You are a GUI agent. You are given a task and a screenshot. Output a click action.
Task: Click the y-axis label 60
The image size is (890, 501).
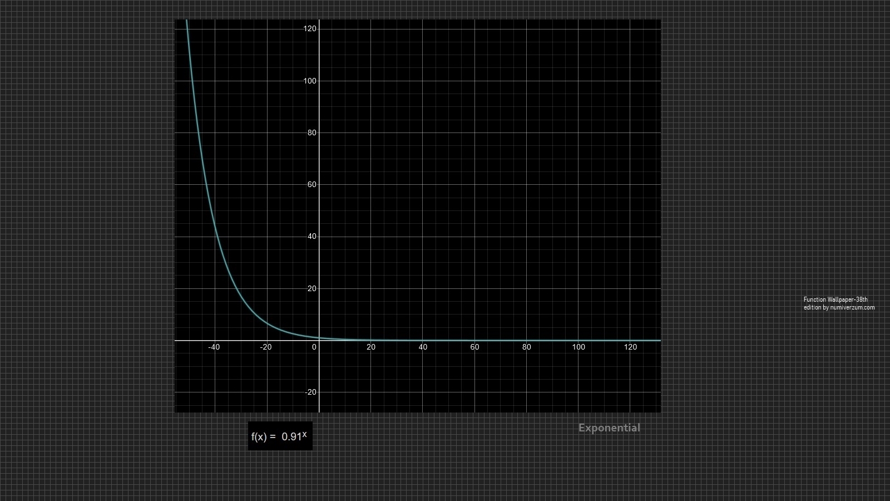pos(311,184)
